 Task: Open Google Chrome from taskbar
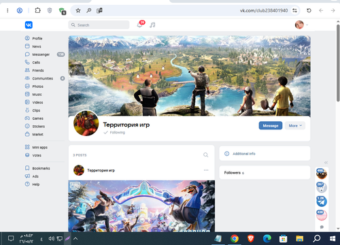(235, 238)
